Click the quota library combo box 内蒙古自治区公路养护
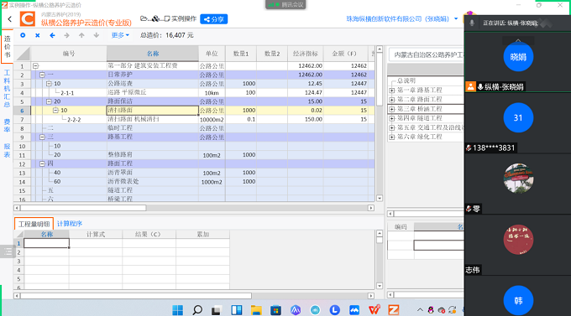This screenshot has width=571, height=316. pyautogui.click(x=426, y=55)
